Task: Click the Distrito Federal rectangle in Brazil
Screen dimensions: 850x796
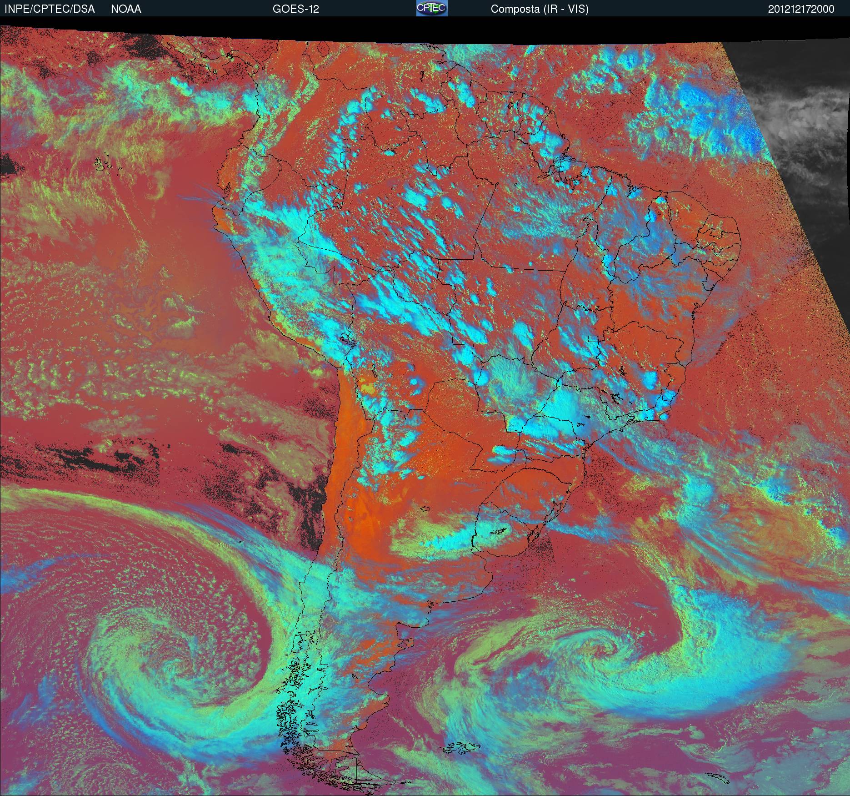Action: [x=593, y=338]
